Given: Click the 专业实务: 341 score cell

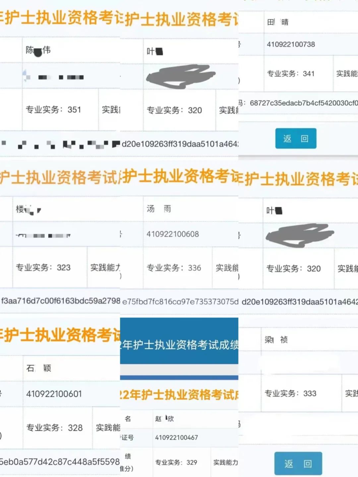Looking at the screenshot, I should click(x=291, y=74).
